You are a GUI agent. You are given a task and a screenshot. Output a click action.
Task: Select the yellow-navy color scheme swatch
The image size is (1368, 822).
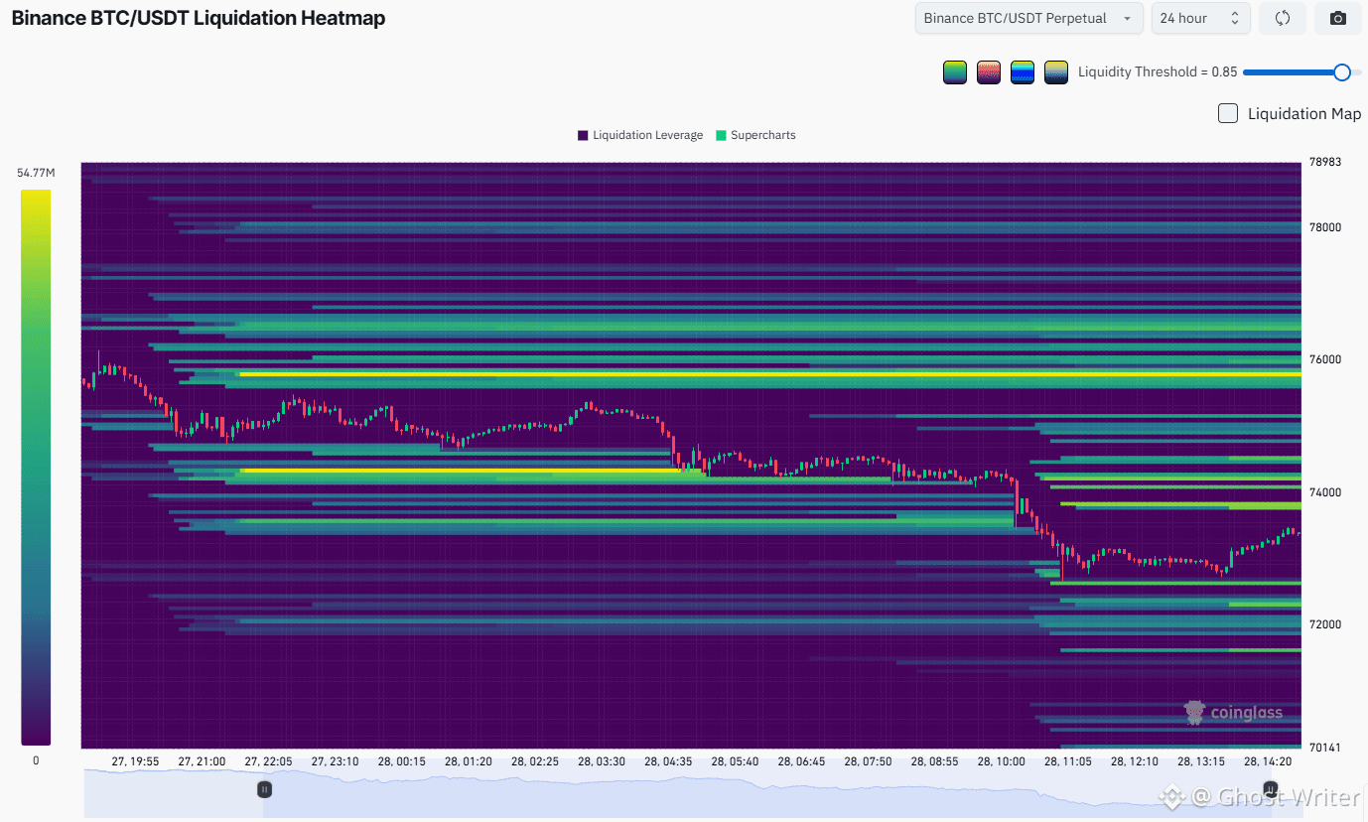point(1056,72)
